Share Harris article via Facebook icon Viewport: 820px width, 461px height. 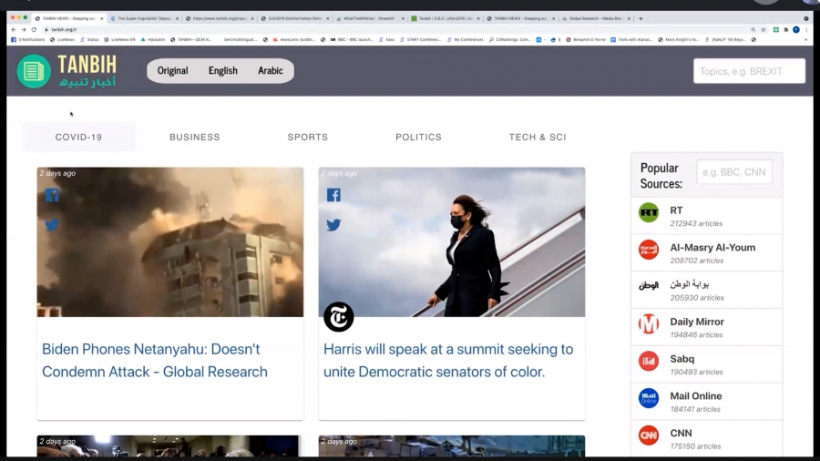333,195
